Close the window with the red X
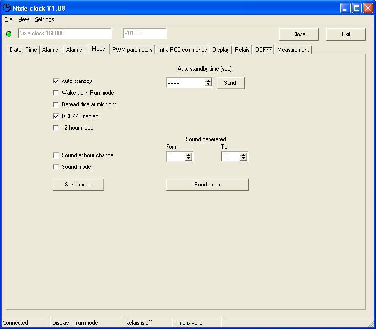The width and height of the screenshot is (376, 329). point(368,8)
